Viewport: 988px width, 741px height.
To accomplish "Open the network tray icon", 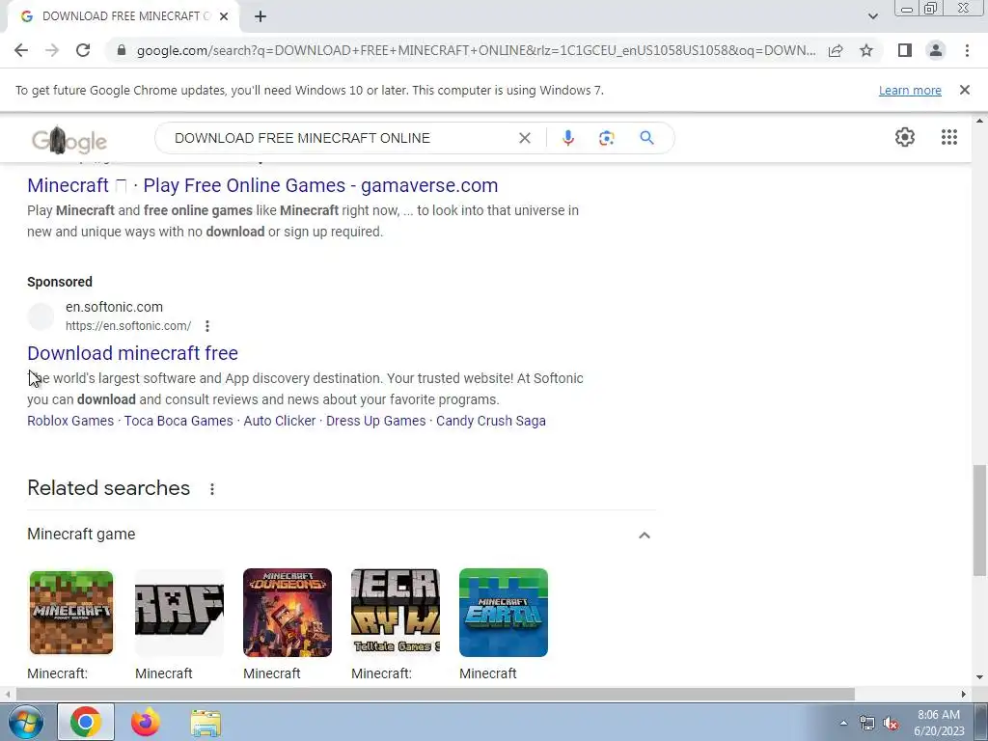I will click(867, 724).
